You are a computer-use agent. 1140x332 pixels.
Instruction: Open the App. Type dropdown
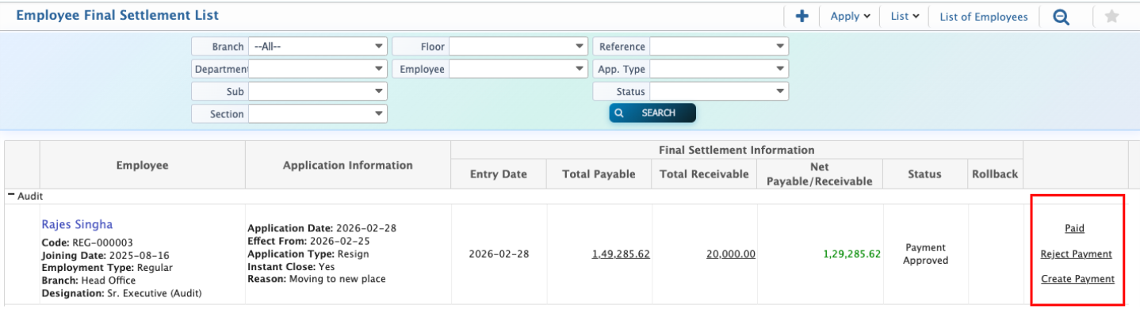719,69
